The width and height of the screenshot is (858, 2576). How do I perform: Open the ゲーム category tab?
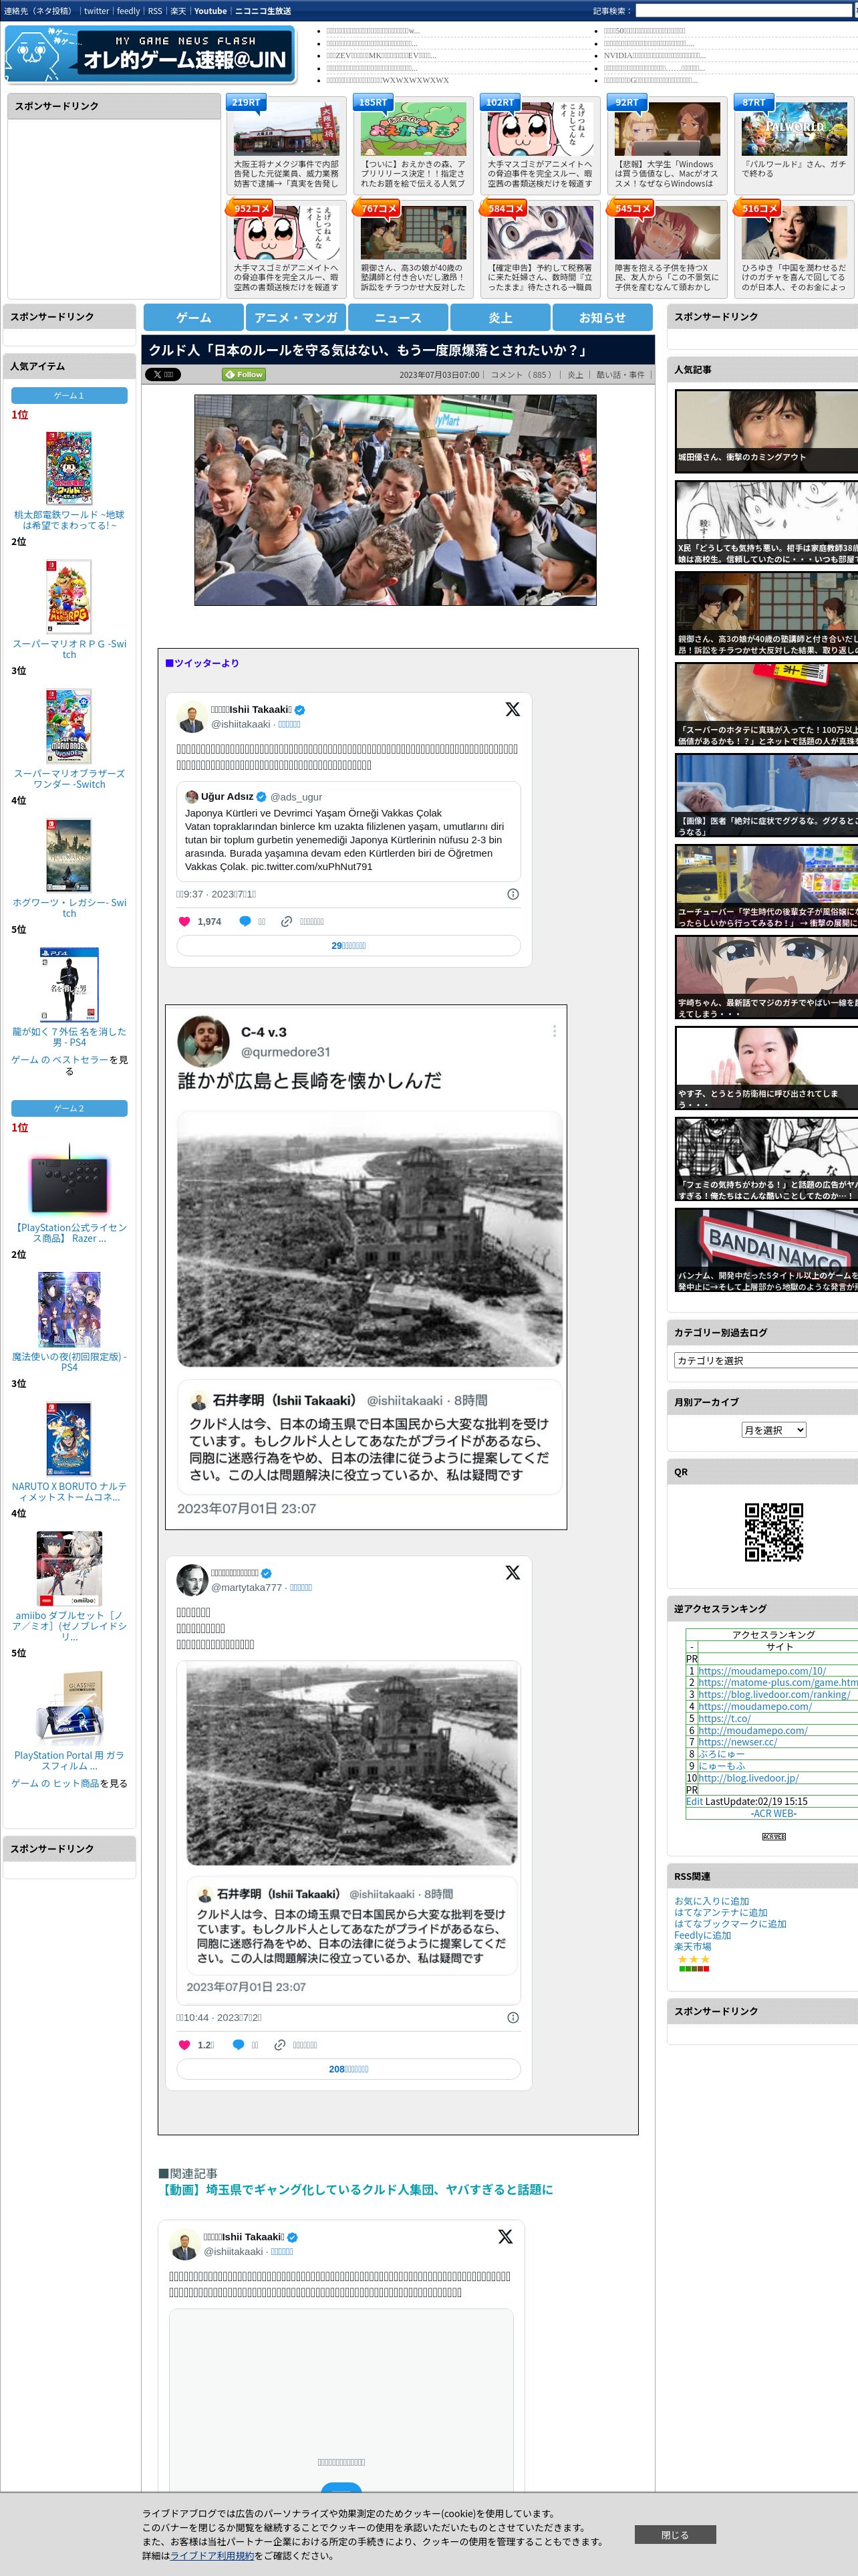(x=192, y=317)
